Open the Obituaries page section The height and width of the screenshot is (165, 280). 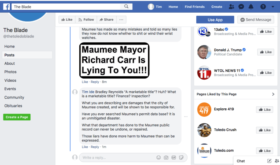click(13, 106)
